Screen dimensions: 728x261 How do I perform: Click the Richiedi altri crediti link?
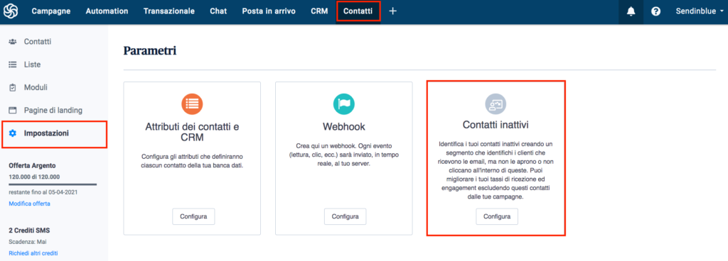point(33,253)
